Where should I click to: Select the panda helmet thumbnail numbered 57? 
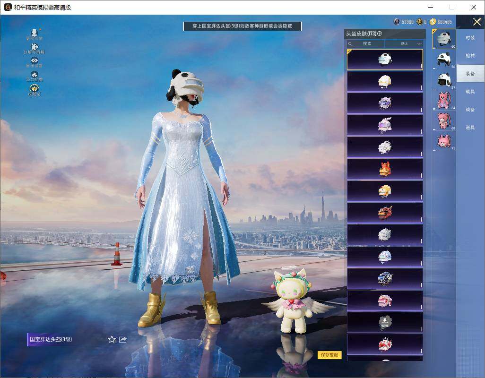(x=444, y=80)
